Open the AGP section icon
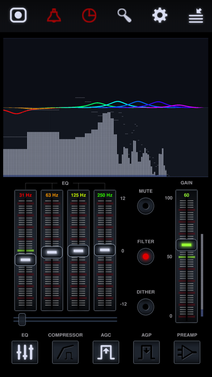The image size is (212, 377). [x=147, y=352]
